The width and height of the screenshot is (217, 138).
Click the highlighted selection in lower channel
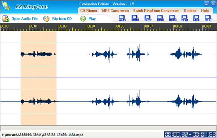tap(38, 101)
